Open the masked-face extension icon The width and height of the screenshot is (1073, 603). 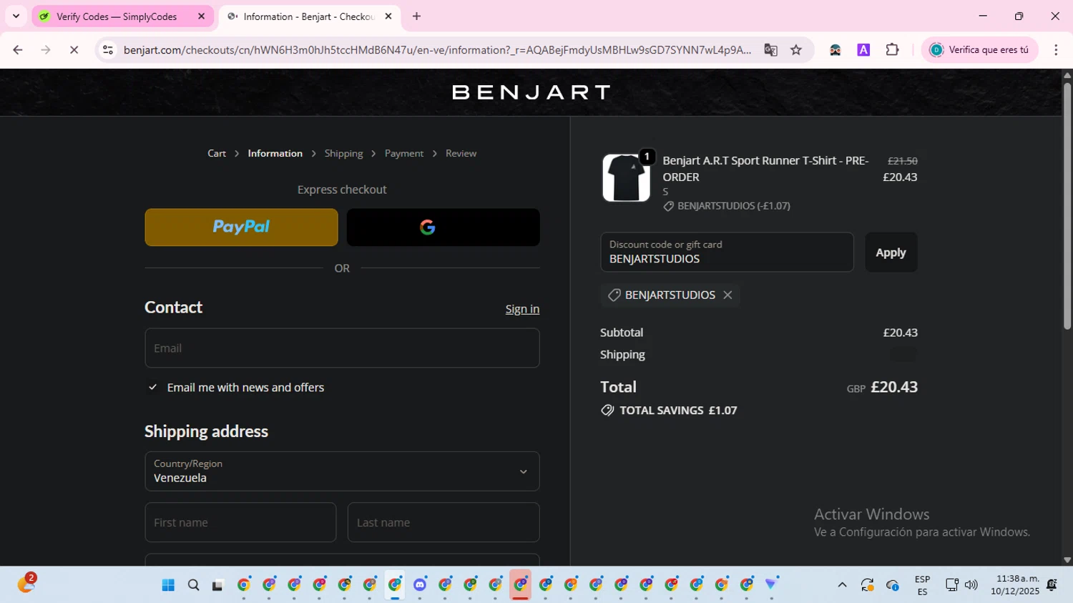pos(835,50)
